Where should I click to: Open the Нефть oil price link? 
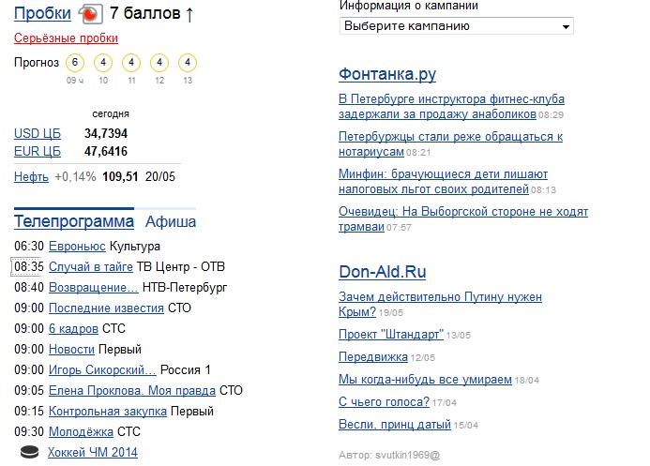coord(31,177)
